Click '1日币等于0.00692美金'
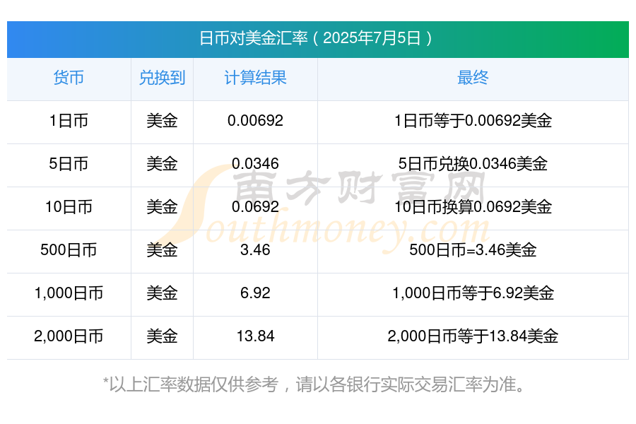This screenshot has width=636, height=424. point(473,121)
